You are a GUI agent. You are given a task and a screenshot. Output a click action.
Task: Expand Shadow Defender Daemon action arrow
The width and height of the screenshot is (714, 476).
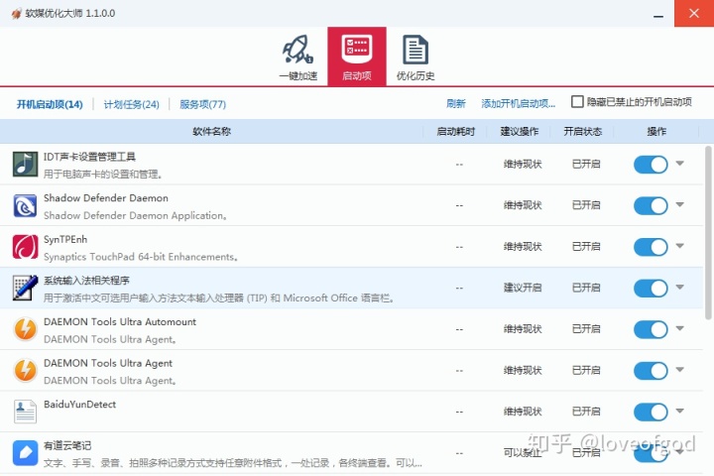[680, 204]
